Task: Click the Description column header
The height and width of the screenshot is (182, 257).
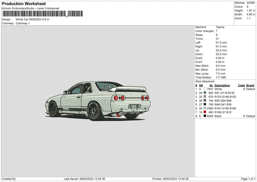Action: pos(222,85)
